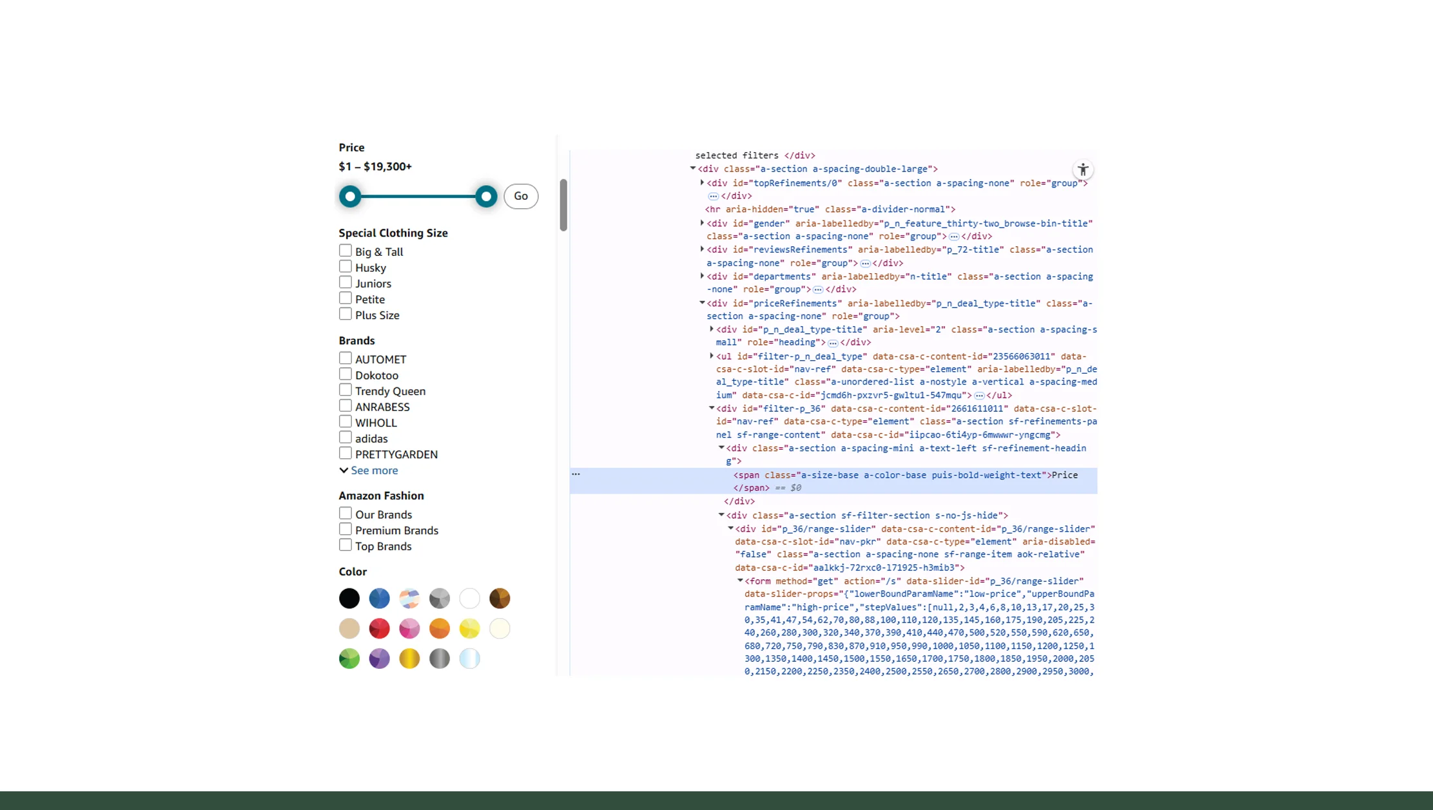Check the adidas brand checkbox
Screen dimensions: 1433x810
346,436
